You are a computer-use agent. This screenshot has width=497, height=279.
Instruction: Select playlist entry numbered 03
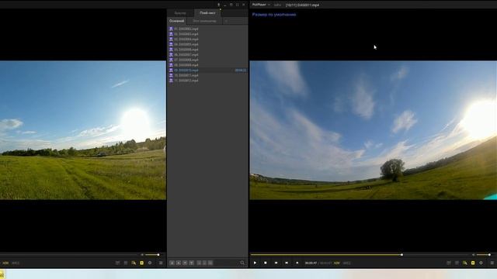click(207, 40)
